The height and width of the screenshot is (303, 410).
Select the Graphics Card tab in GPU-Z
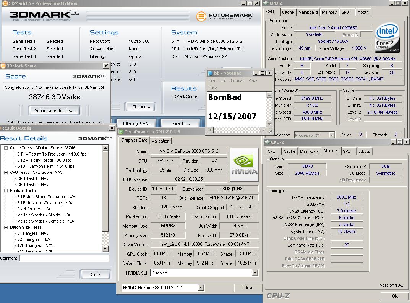click(135, 140)
